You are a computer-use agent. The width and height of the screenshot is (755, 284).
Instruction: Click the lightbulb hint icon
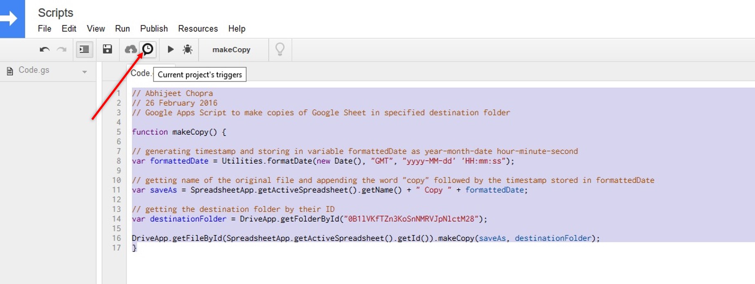point(280,49)
